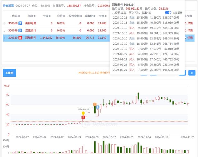Image resolution: width=198 pixels, height=157 pixels.
Task: Click the yellow dot marker above 2024-09-27 candle
Action: [x=83, y=113]
